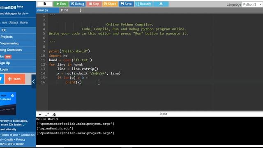Click the 'Hello World' output line
This screenshot has width=263, height=148.
(x=47, y=119)
